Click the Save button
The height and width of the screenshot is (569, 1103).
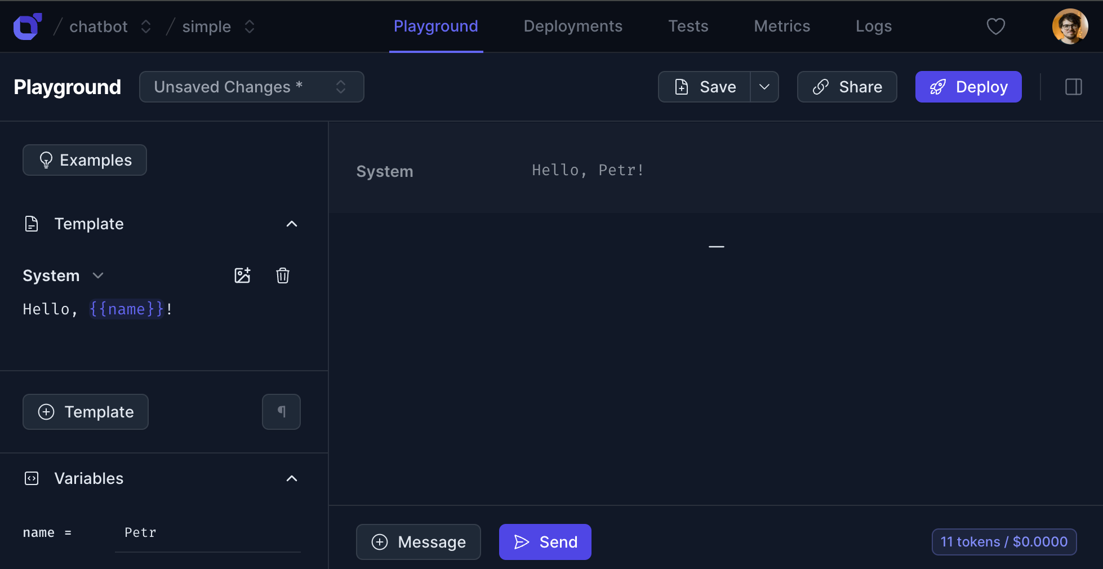pyautogui.click(x=705, y=87)
